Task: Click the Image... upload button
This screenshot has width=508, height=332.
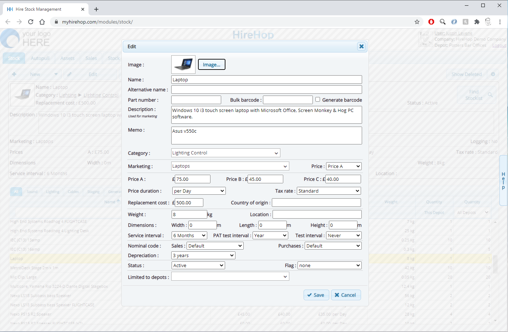Action: (x=212, y=65)
